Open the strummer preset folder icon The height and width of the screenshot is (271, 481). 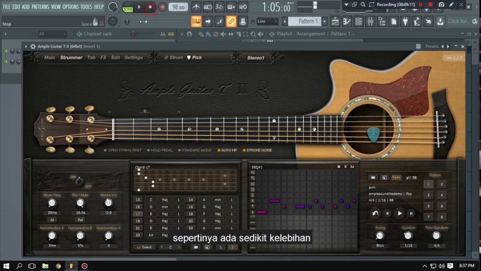click(373, 177)
